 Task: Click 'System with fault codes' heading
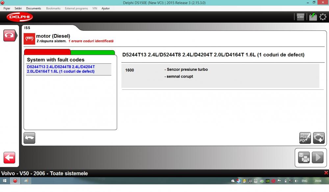[x=56, y=60]
